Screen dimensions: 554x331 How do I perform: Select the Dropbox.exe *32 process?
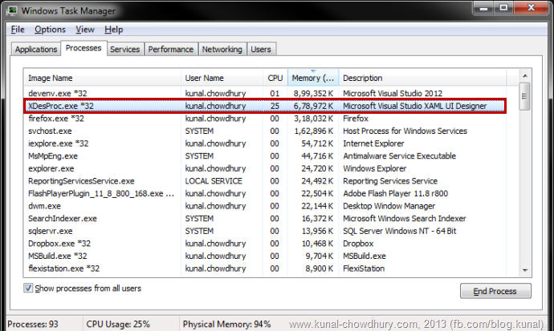tap(265, 244)
